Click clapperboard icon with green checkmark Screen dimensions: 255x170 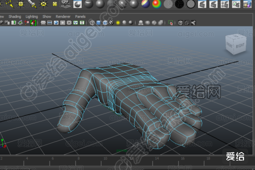(x=236, y=4)
